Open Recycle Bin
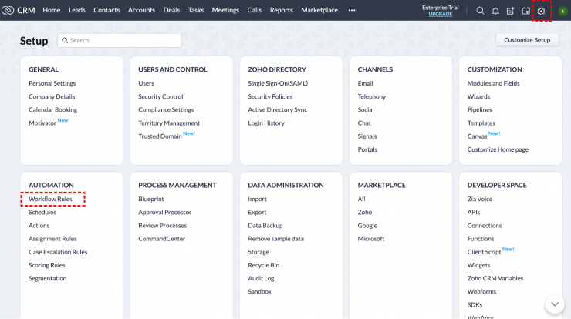The image size is (571, 319). point(264,265)
